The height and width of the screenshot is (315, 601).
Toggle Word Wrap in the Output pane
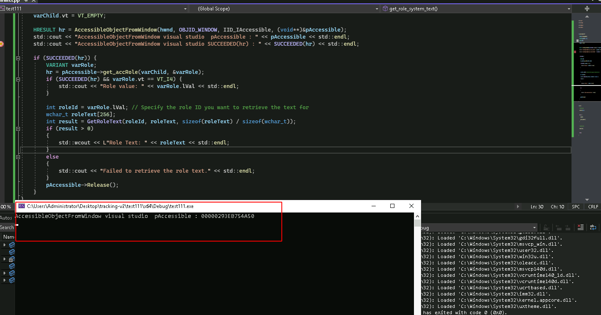[593, 227]
